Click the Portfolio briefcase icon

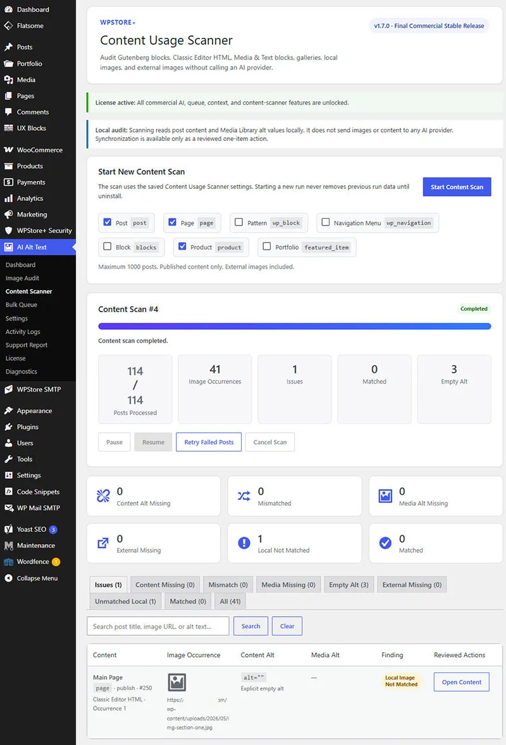pyautogui.click(x=9, y=63)
